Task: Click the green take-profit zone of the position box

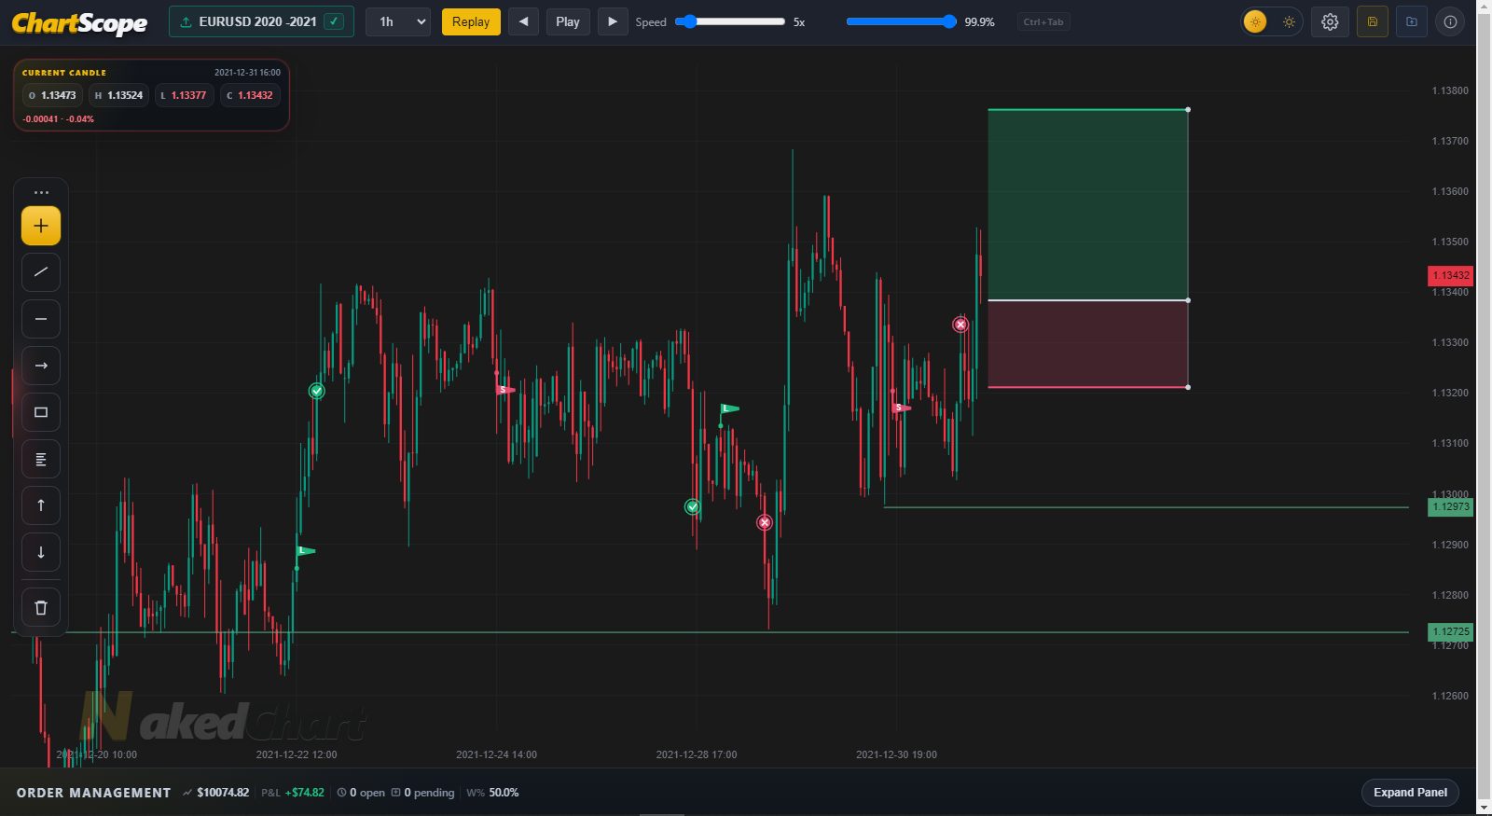Action: [x=1088, y=205]
